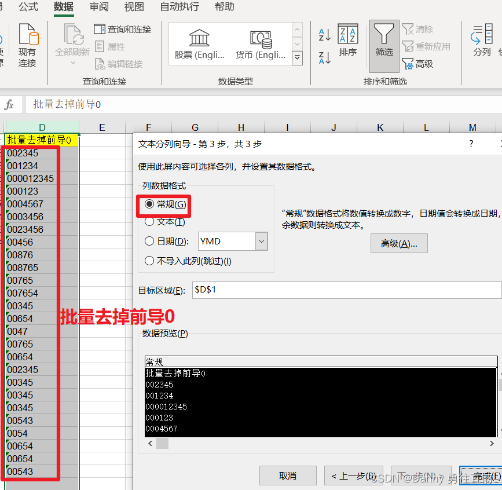Image resolution: width=502 pixels, height=490 pixels.
Task: Click yellow header cell 批量去掉前导0
Action: tap(42, 140)
